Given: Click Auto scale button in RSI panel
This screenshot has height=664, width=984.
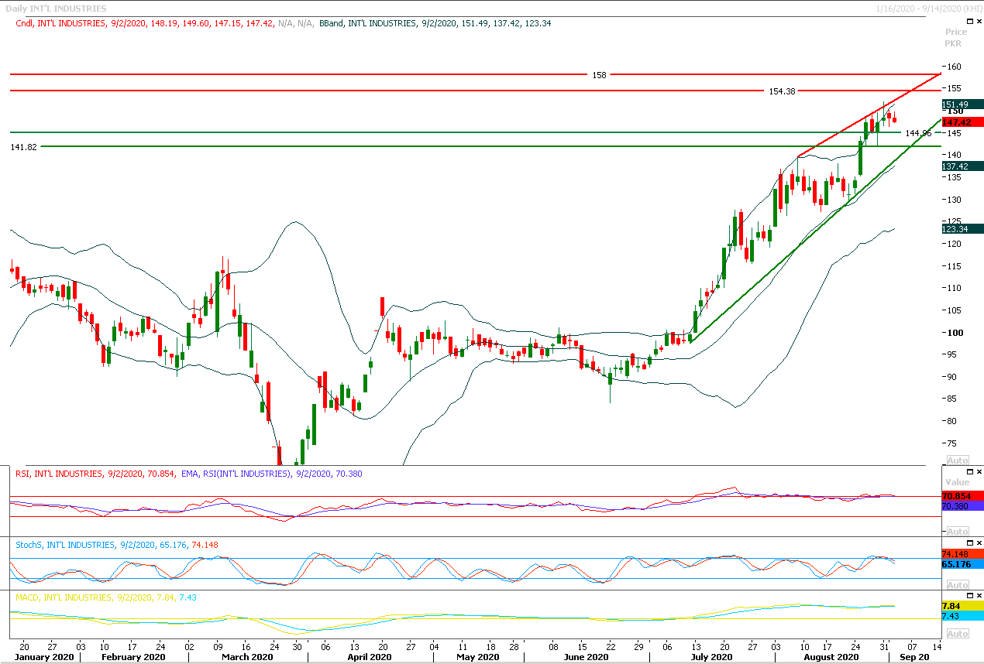Looking at the screenshot, I should click(958, 532).
